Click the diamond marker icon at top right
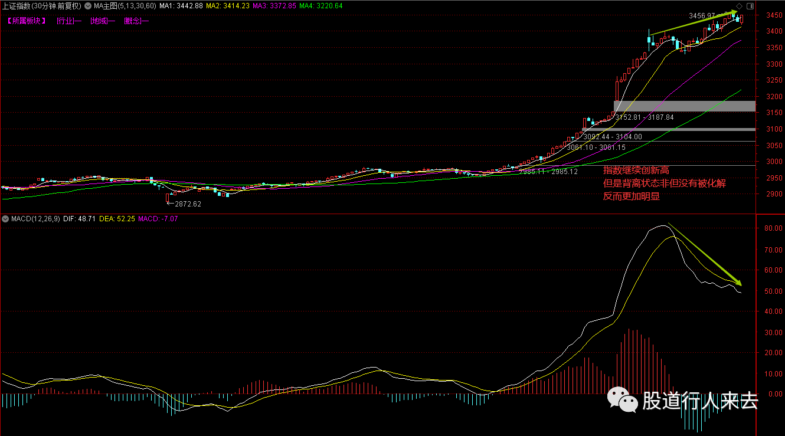785x436 pixels. pyautogui.click(x=739, y=6)
